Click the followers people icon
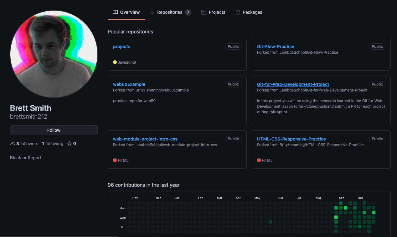Viewport: 397px width, 237px height. click(x=13, y=144)
